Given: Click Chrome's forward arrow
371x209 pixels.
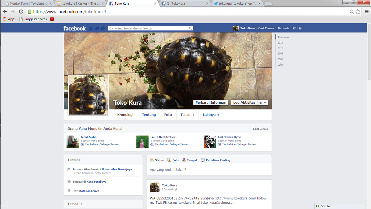Looking at the screenshot, I should coord(13,12).
